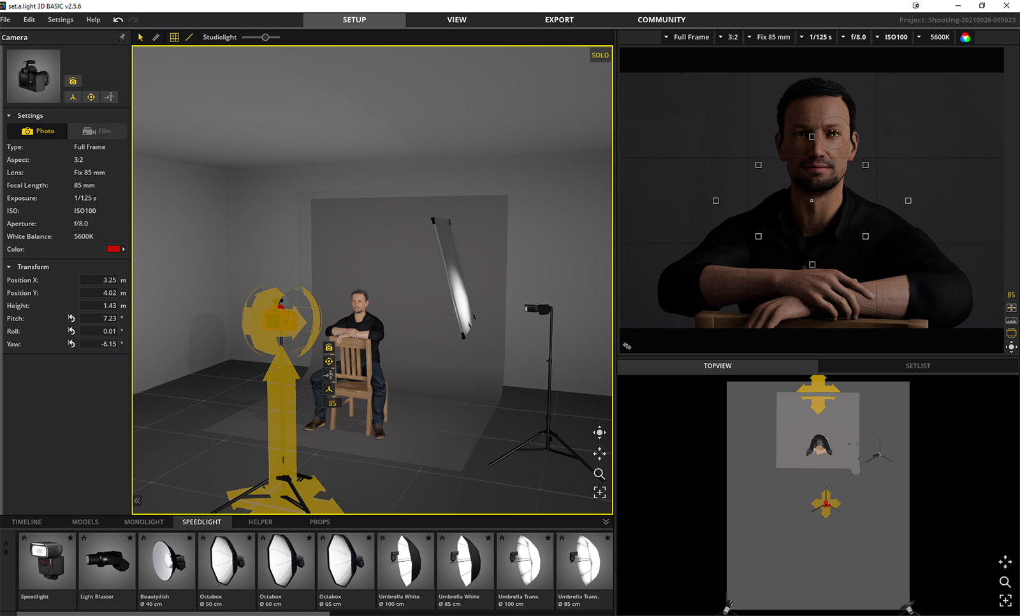
Task: Click the pin icon on Camera panel
Action: coord(122,37)
